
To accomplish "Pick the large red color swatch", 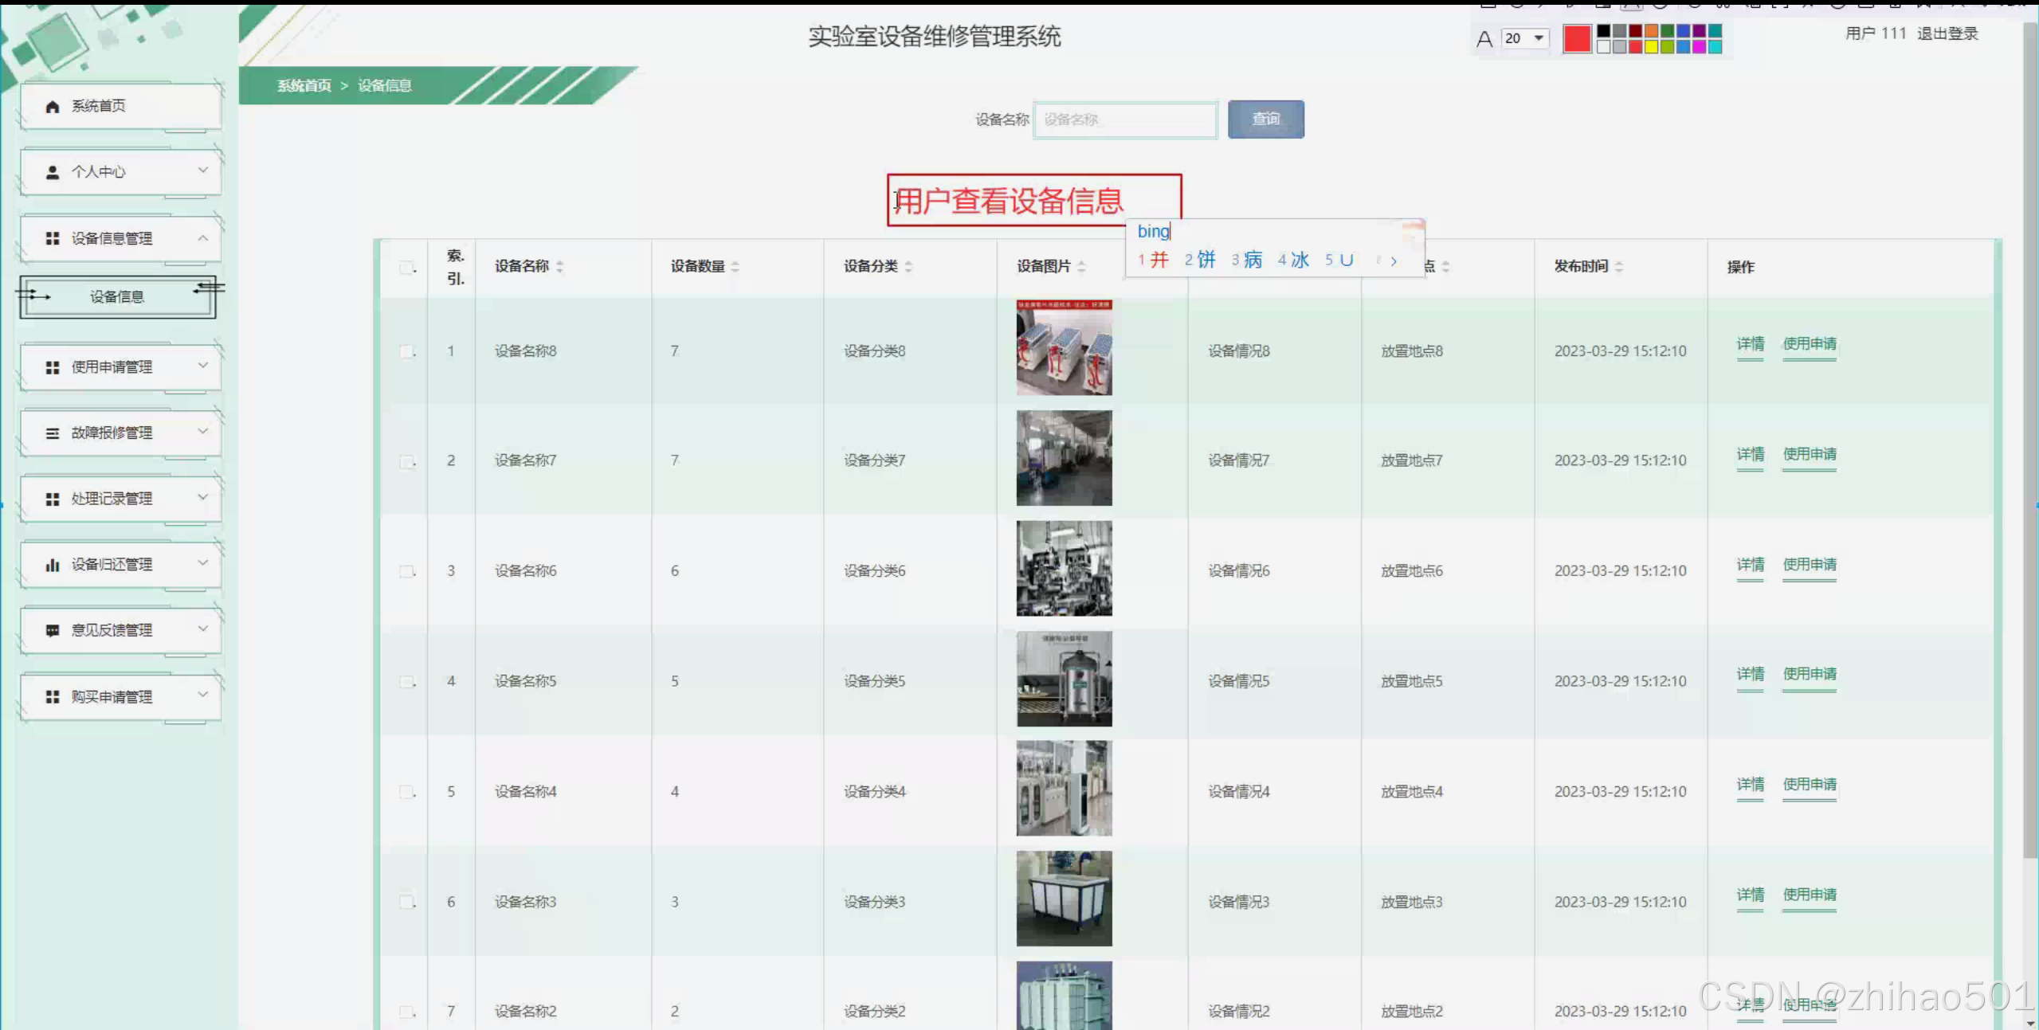I will pos(1576,38).
